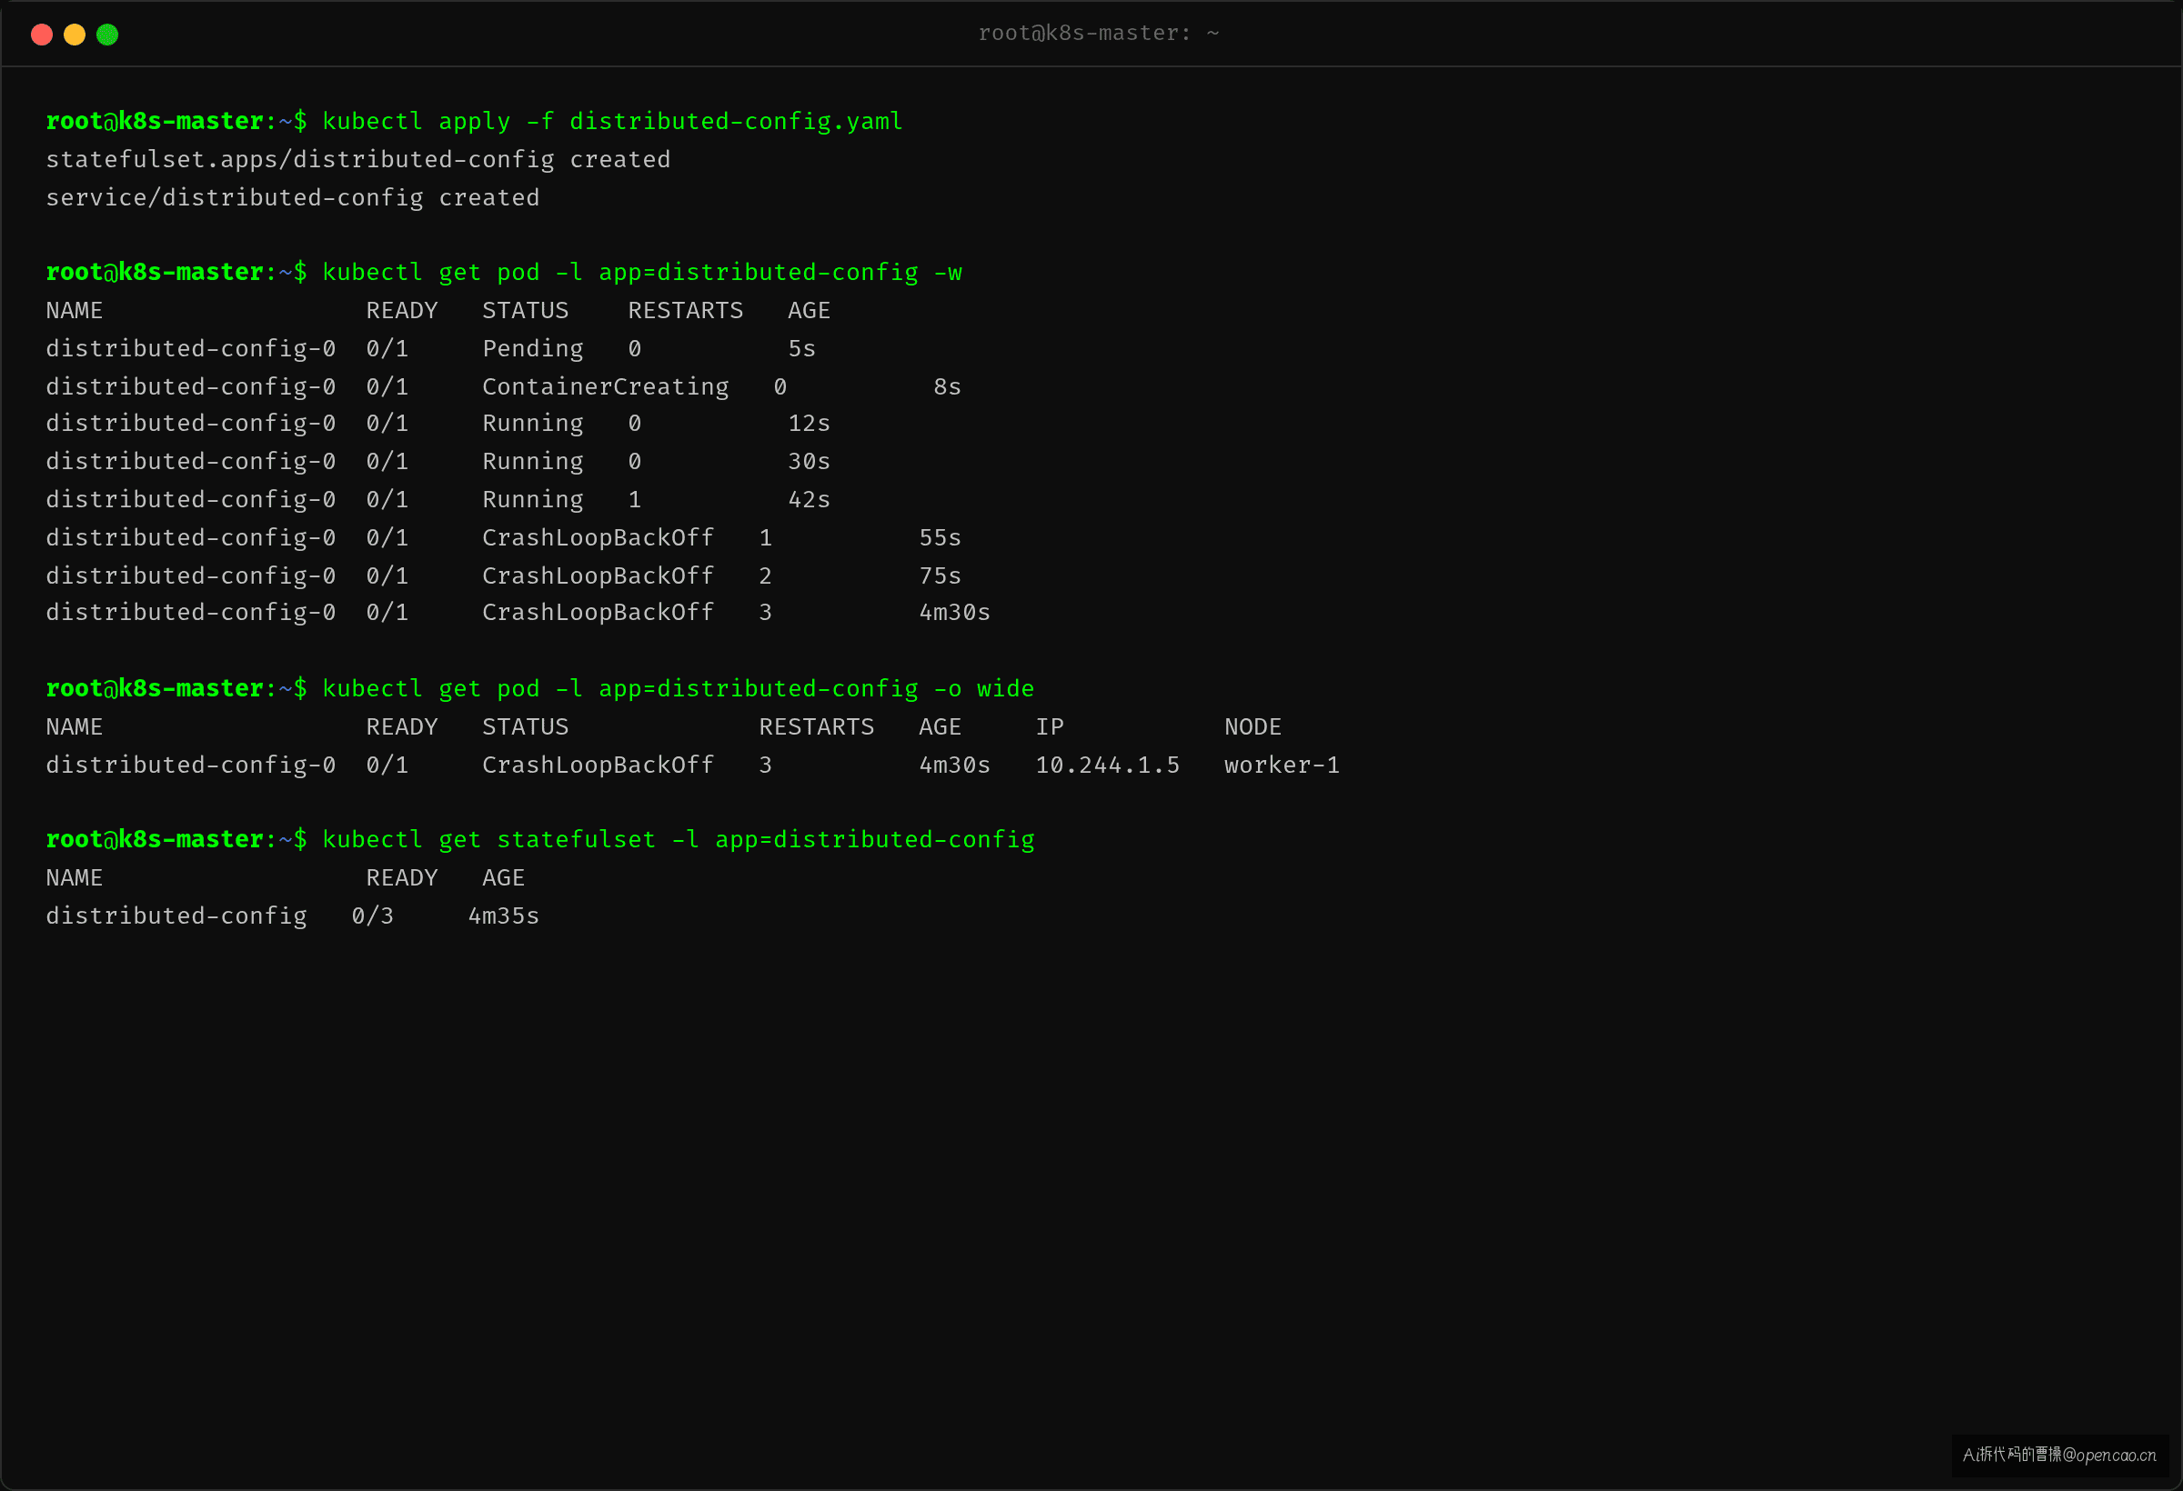Click the Running row aged 42s
This screenshot has height=1491, width=2183.
tap(438, 500)
